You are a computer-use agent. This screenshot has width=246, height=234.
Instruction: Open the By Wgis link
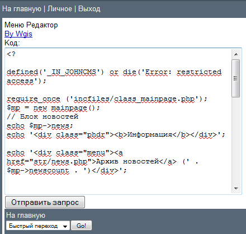tap(18, 34)
